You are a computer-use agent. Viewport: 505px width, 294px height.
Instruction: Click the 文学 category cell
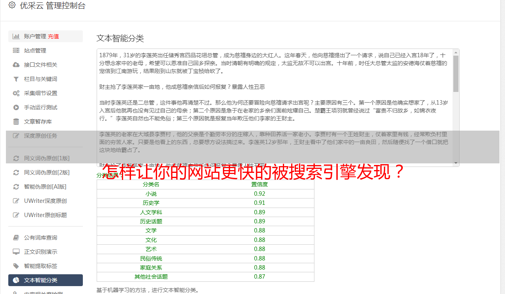point(151,230)
